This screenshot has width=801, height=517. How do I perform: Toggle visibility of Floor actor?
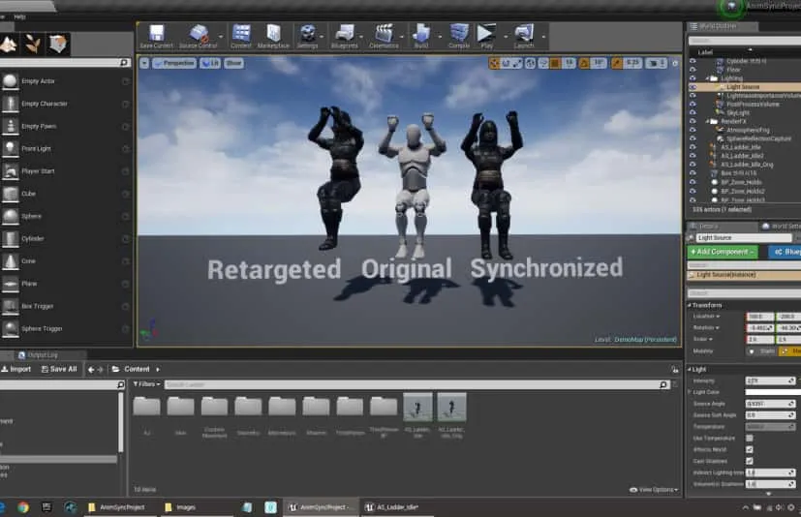pyautogui.click(x=693, y=70)
